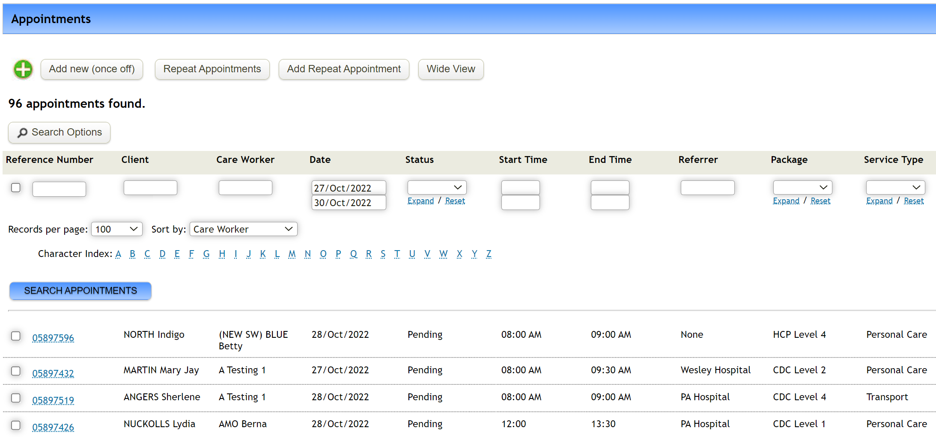Click Add Repeat Appointment
The height and width of the screenshot is (437, 936).
coord(343,69)
